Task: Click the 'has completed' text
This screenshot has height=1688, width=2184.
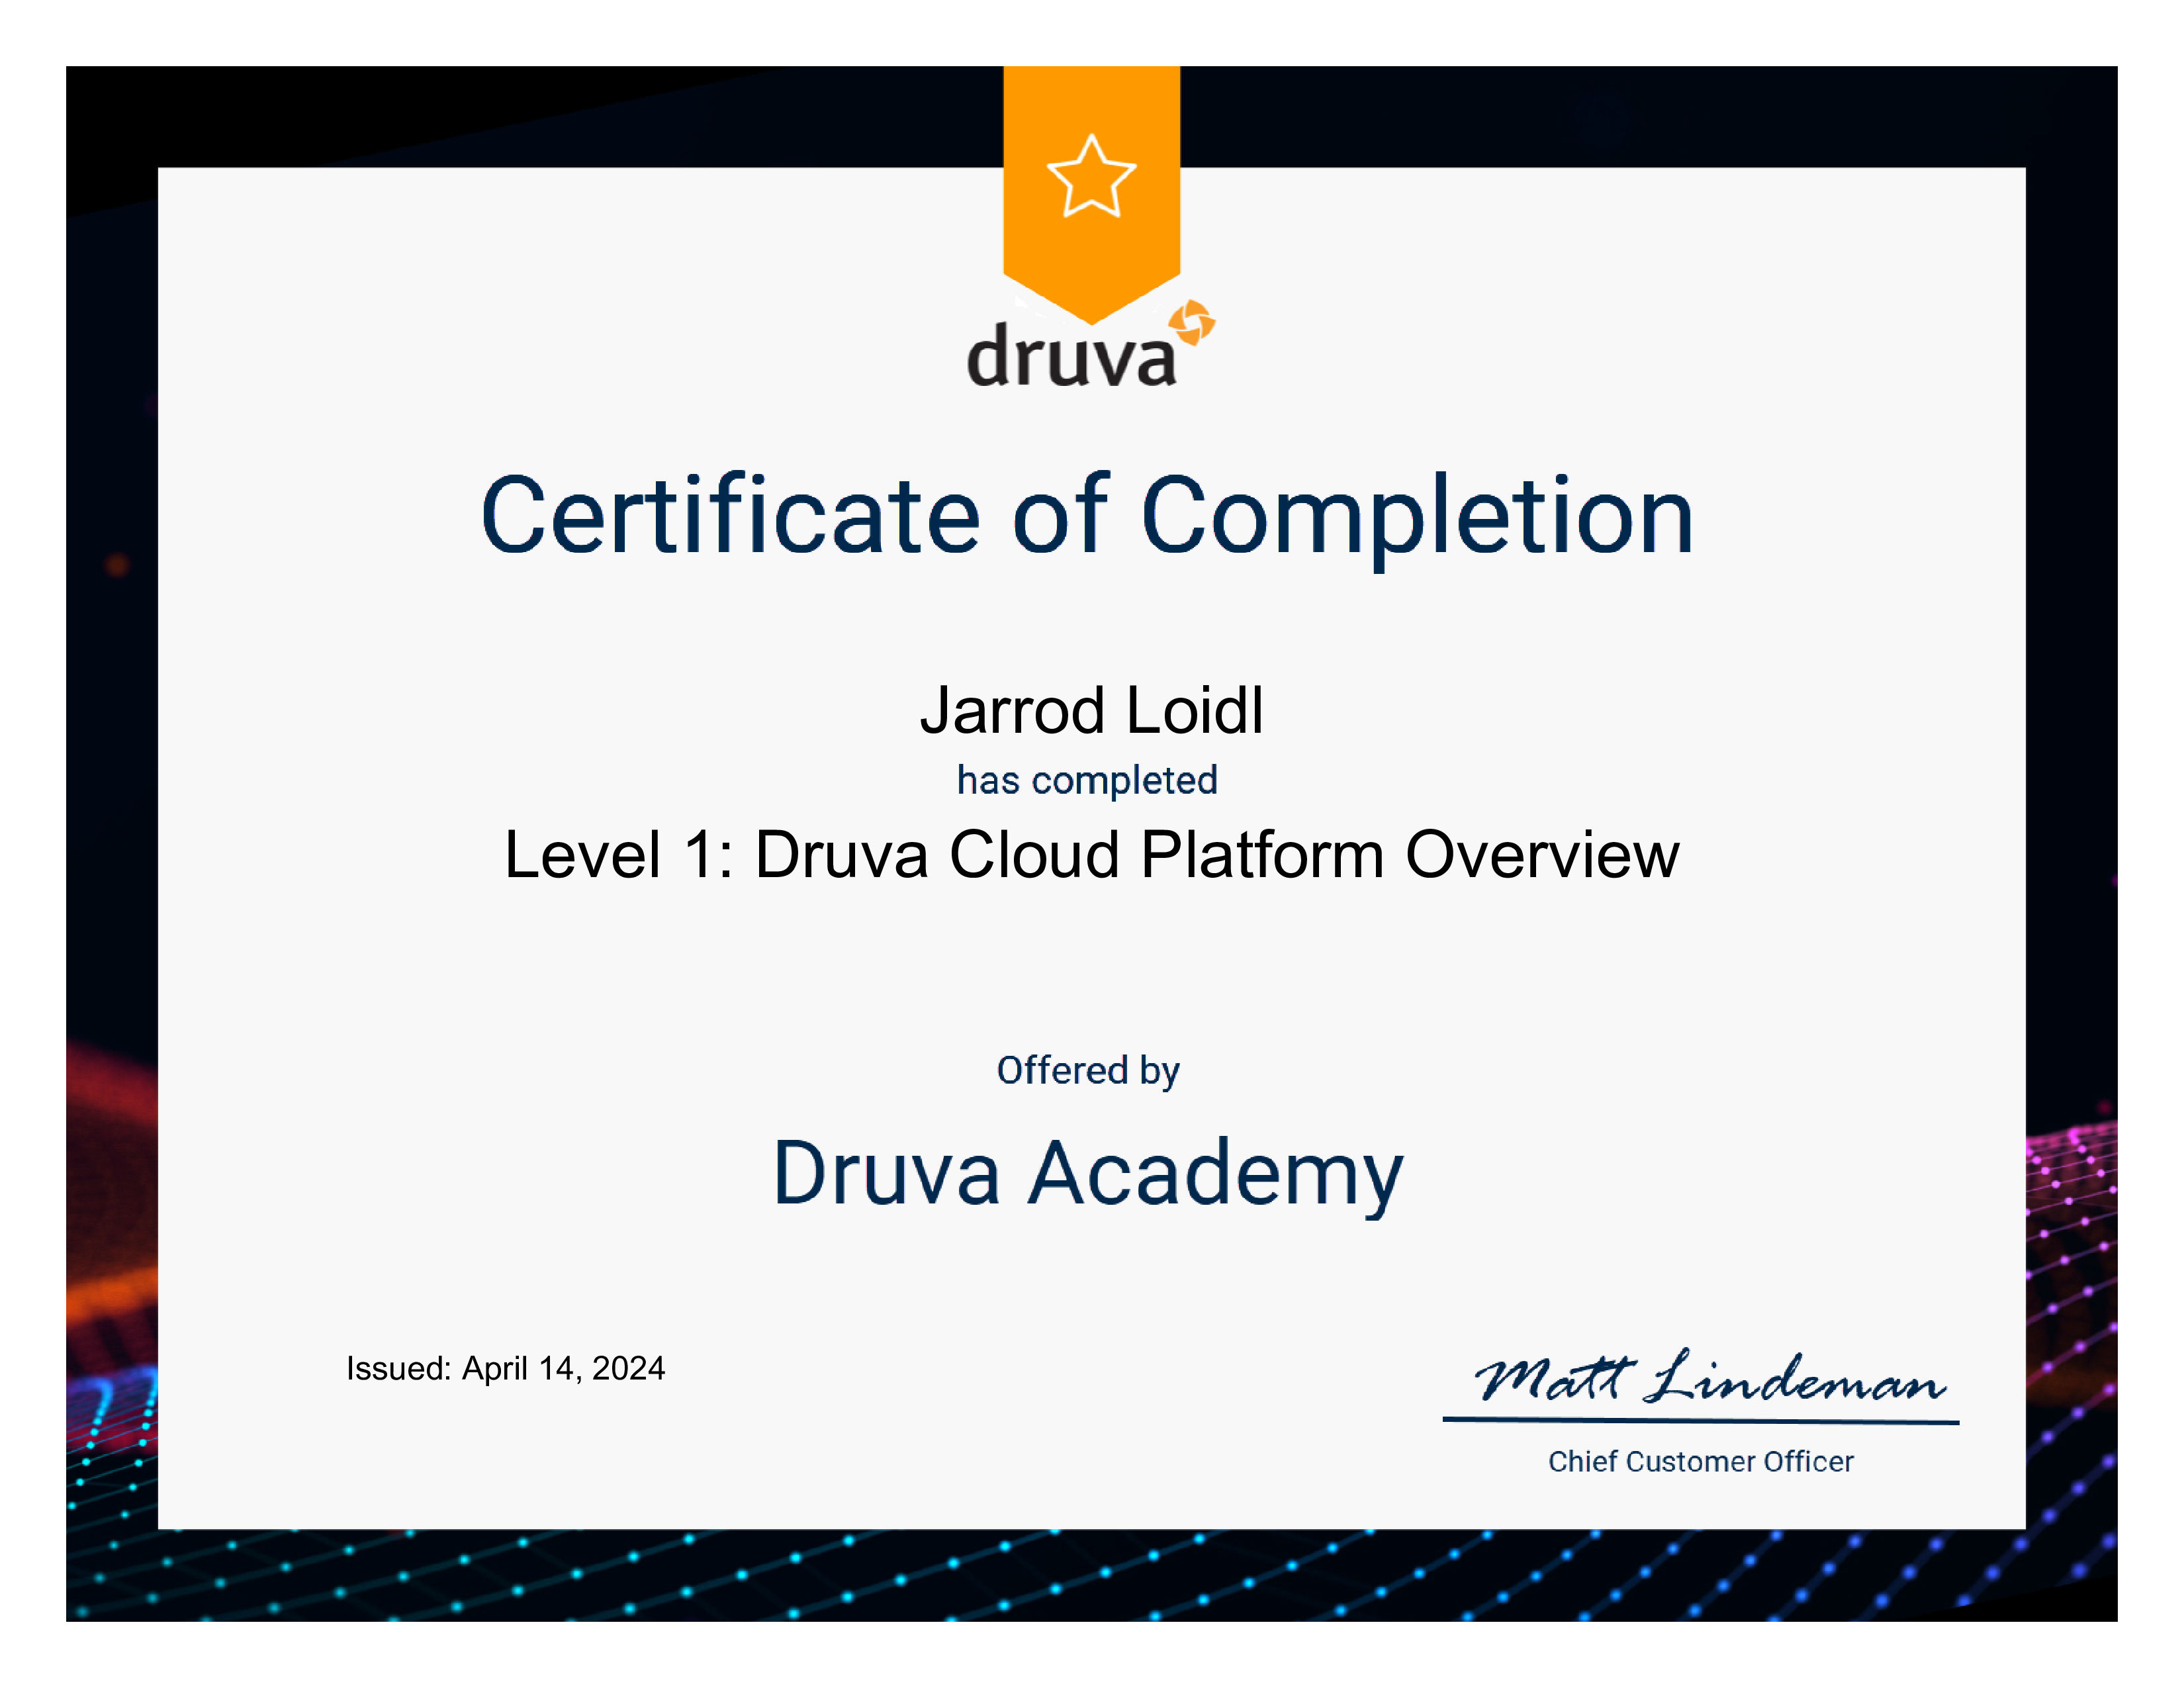Action: pos(1087,780)
